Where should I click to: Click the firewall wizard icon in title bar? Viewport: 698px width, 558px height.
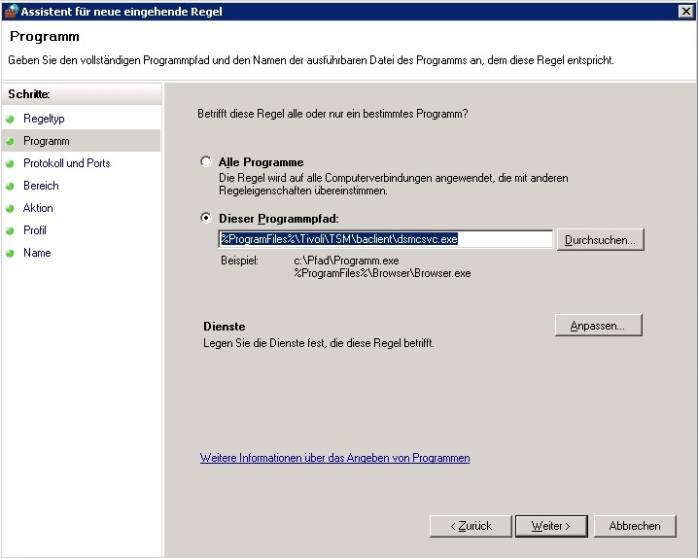point(12,11)
